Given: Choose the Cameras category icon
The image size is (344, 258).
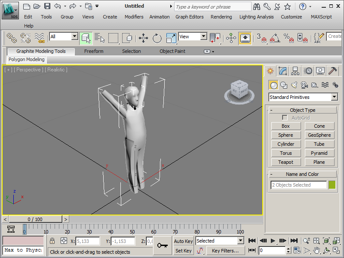Looking at the screenshot, I should [x=304, y=85].
